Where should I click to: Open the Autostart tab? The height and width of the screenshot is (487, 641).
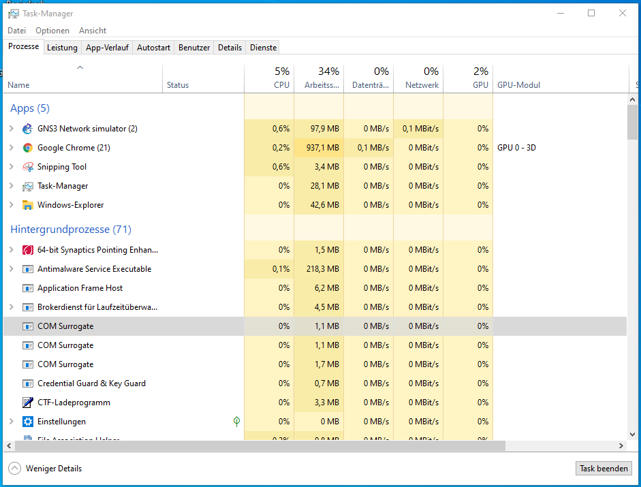coord(153,48)
